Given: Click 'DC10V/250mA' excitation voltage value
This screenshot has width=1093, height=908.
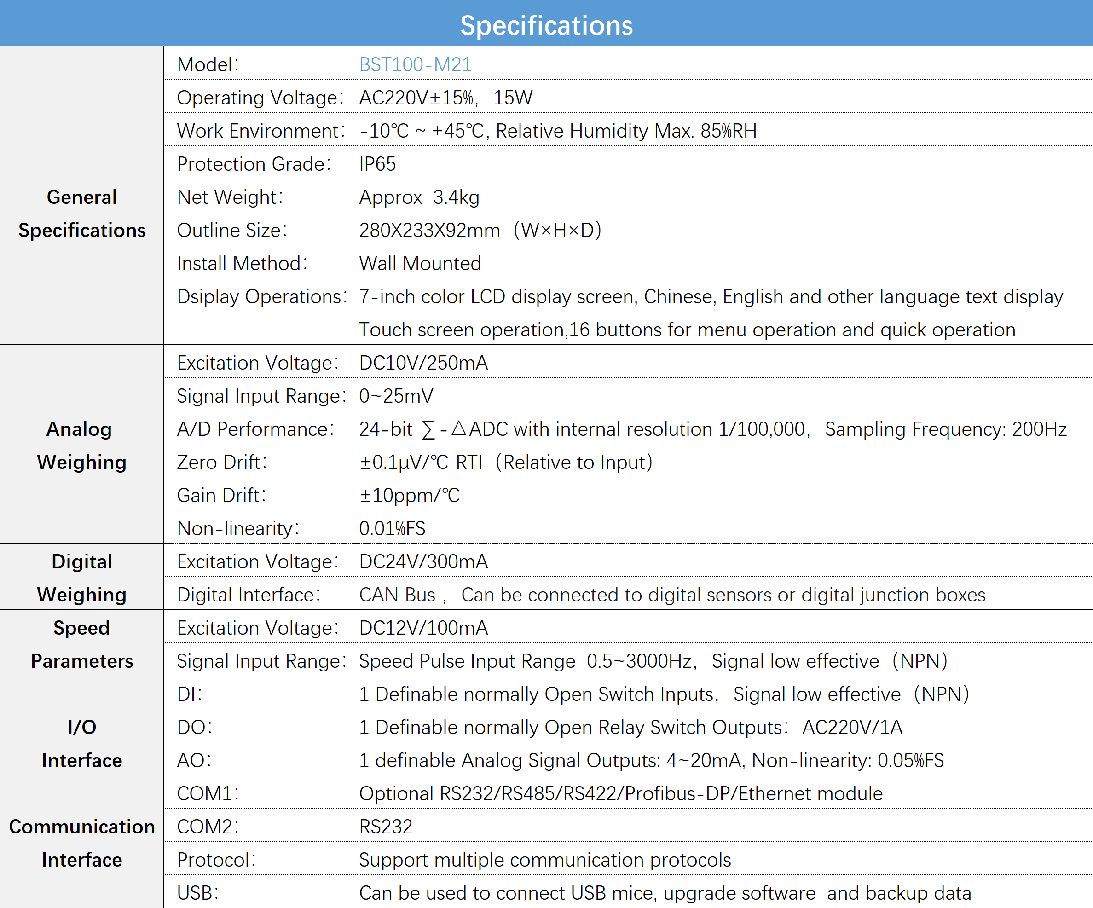Looking at the screenshot, I should [x=424, y=363].
